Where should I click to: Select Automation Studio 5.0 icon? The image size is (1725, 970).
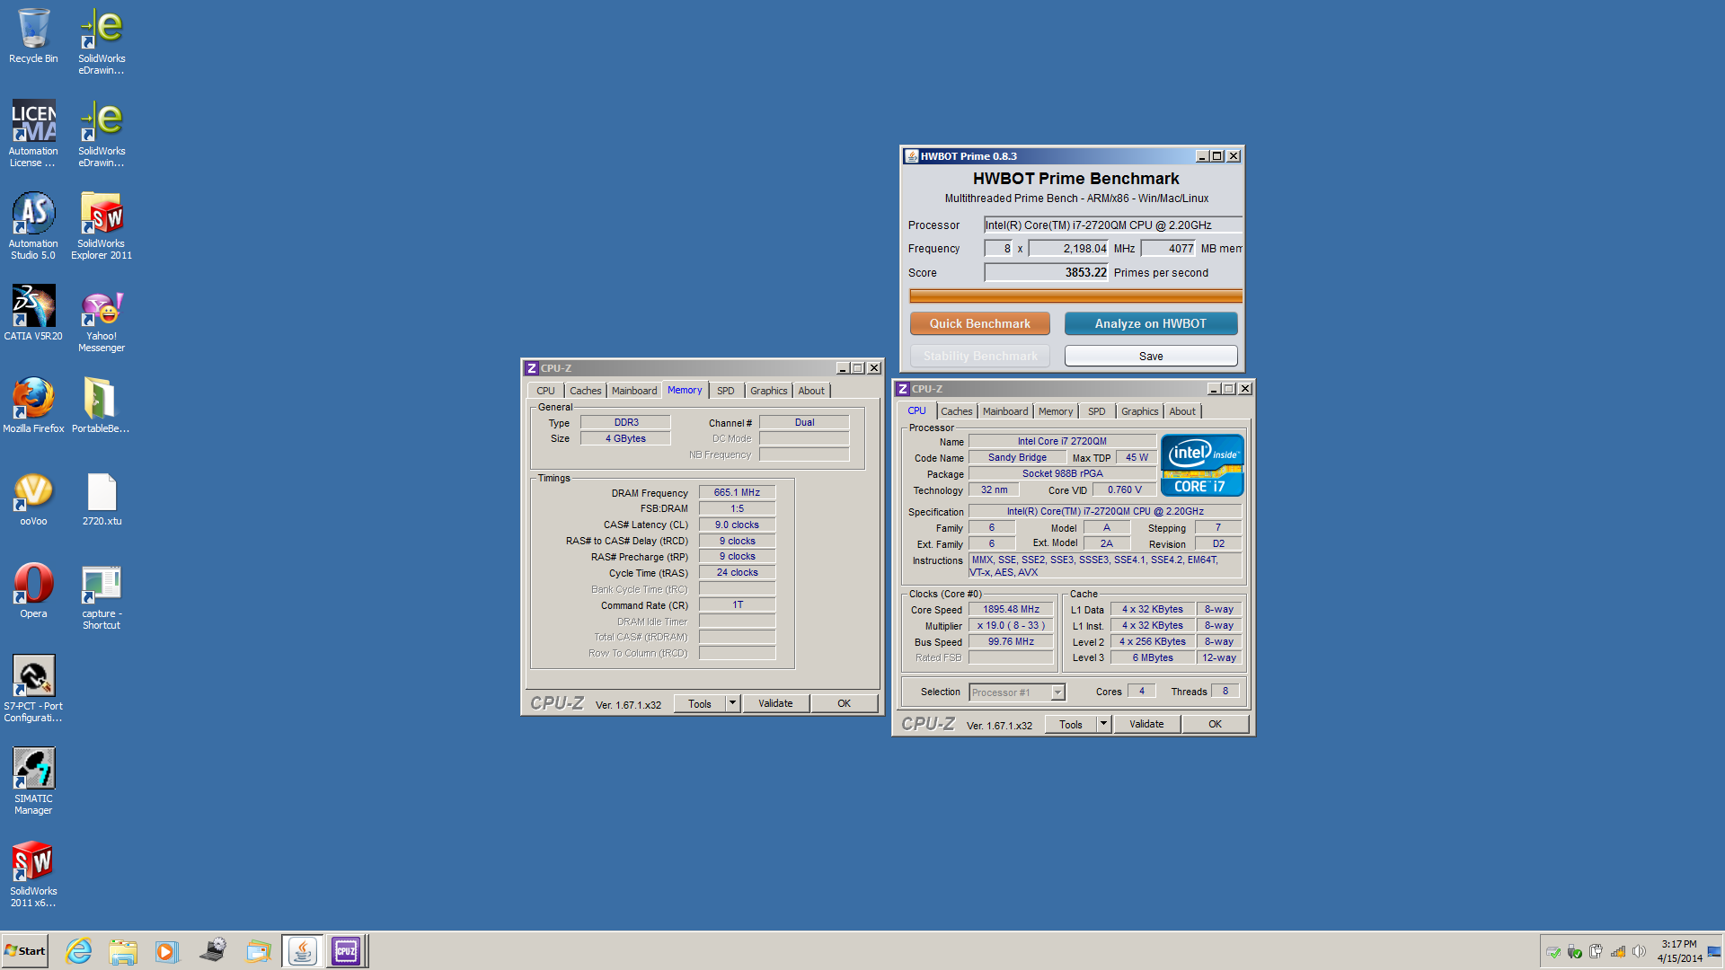click(33, 225)
